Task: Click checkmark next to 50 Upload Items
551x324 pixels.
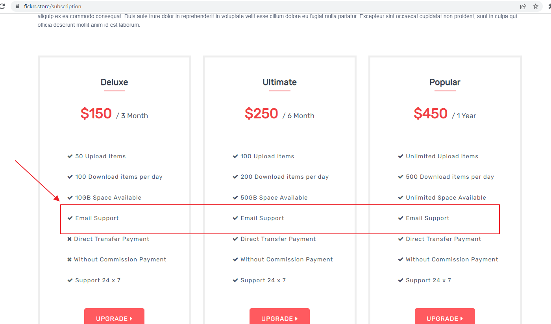Action: click(70, 156)
